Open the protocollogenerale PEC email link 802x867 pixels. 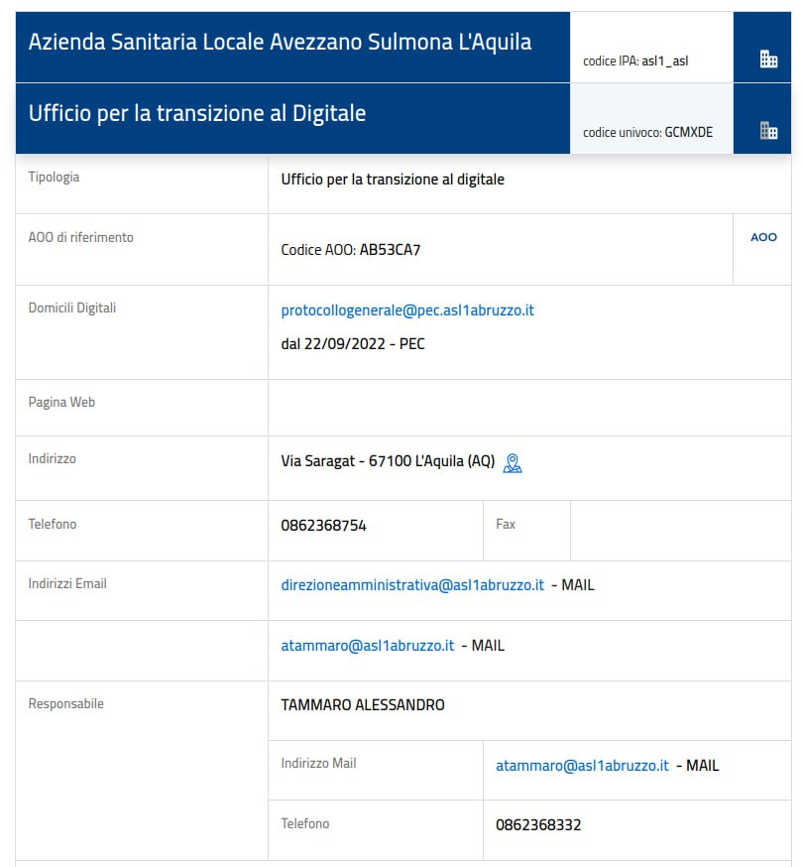click(x=407, y=310)
